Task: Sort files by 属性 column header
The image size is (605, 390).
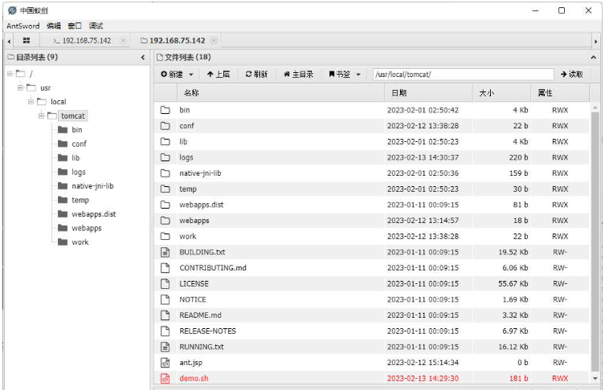Action: click(x=560, y=93)
